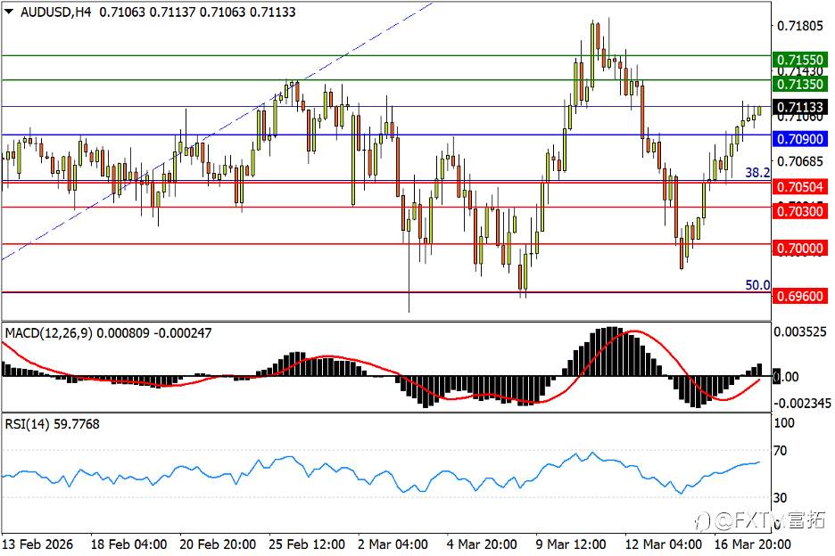Select the red 0.70504 price level label
Image resolution: width=835 pixels, height=556 pixels.
[x=799, y=187]
